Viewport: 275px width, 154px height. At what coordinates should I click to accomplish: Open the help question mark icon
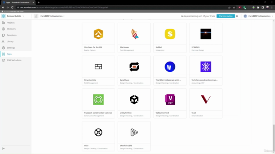click(x=237, y=16)
